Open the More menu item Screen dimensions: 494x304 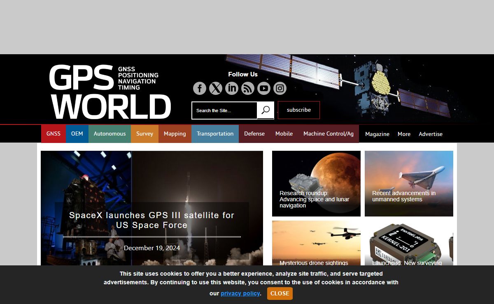404,134
